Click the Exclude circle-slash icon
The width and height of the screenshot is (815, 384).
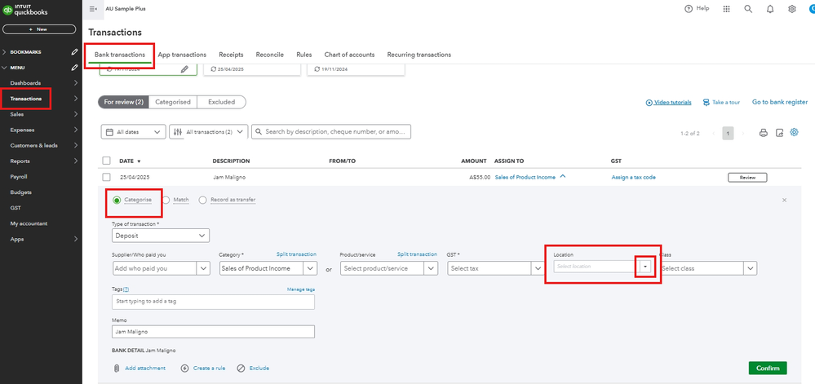(241, 369)
